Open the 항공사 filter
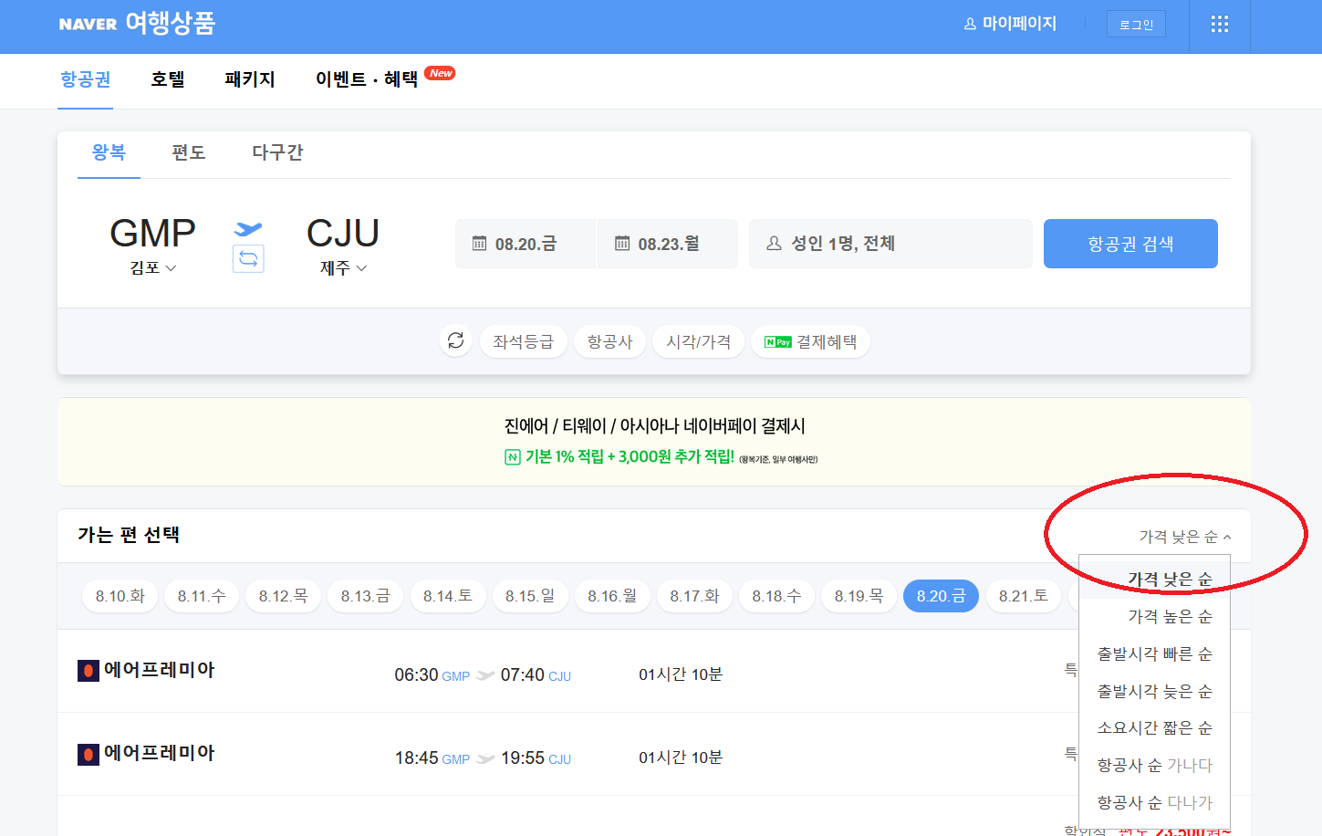The image size is (1322, 836). 610,342
